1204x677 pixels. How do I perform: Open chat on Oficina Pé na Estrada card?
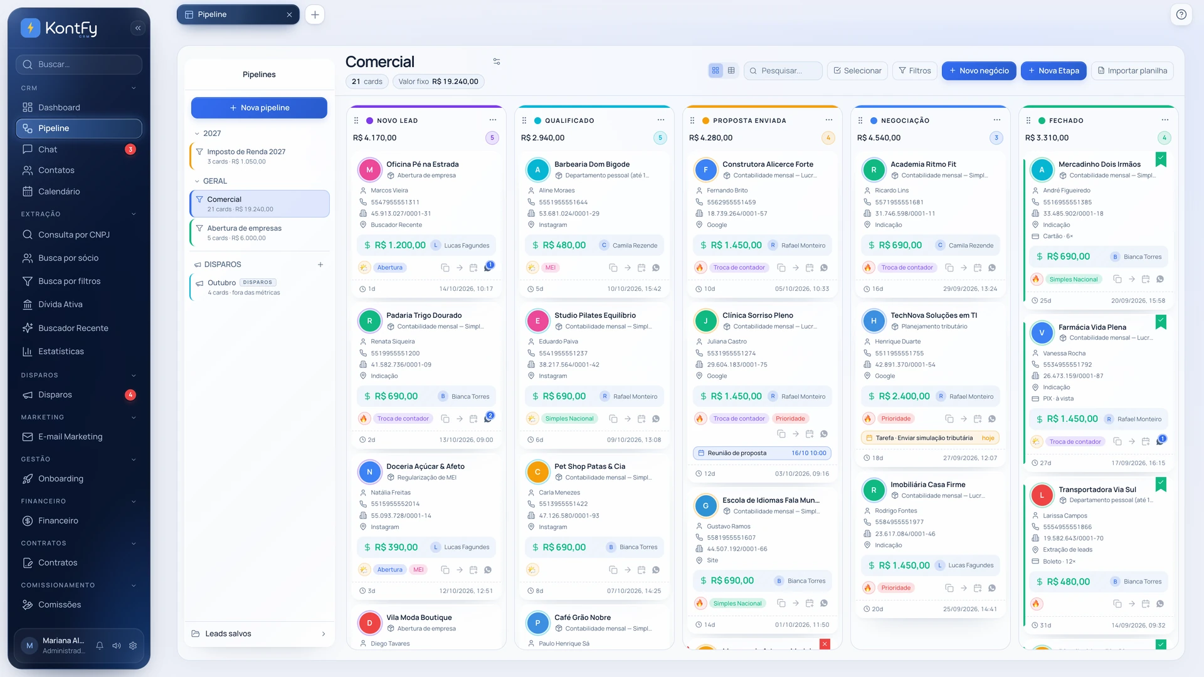488,268
